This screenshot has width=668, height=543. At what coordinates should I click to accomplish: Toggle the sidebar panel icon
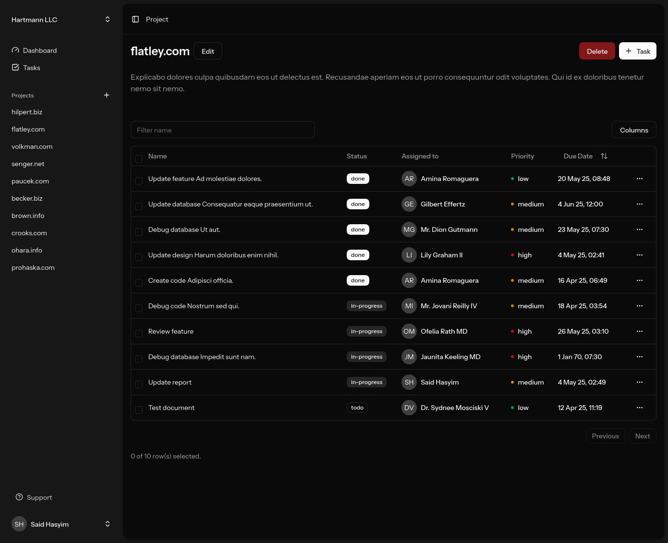point(135,19)
